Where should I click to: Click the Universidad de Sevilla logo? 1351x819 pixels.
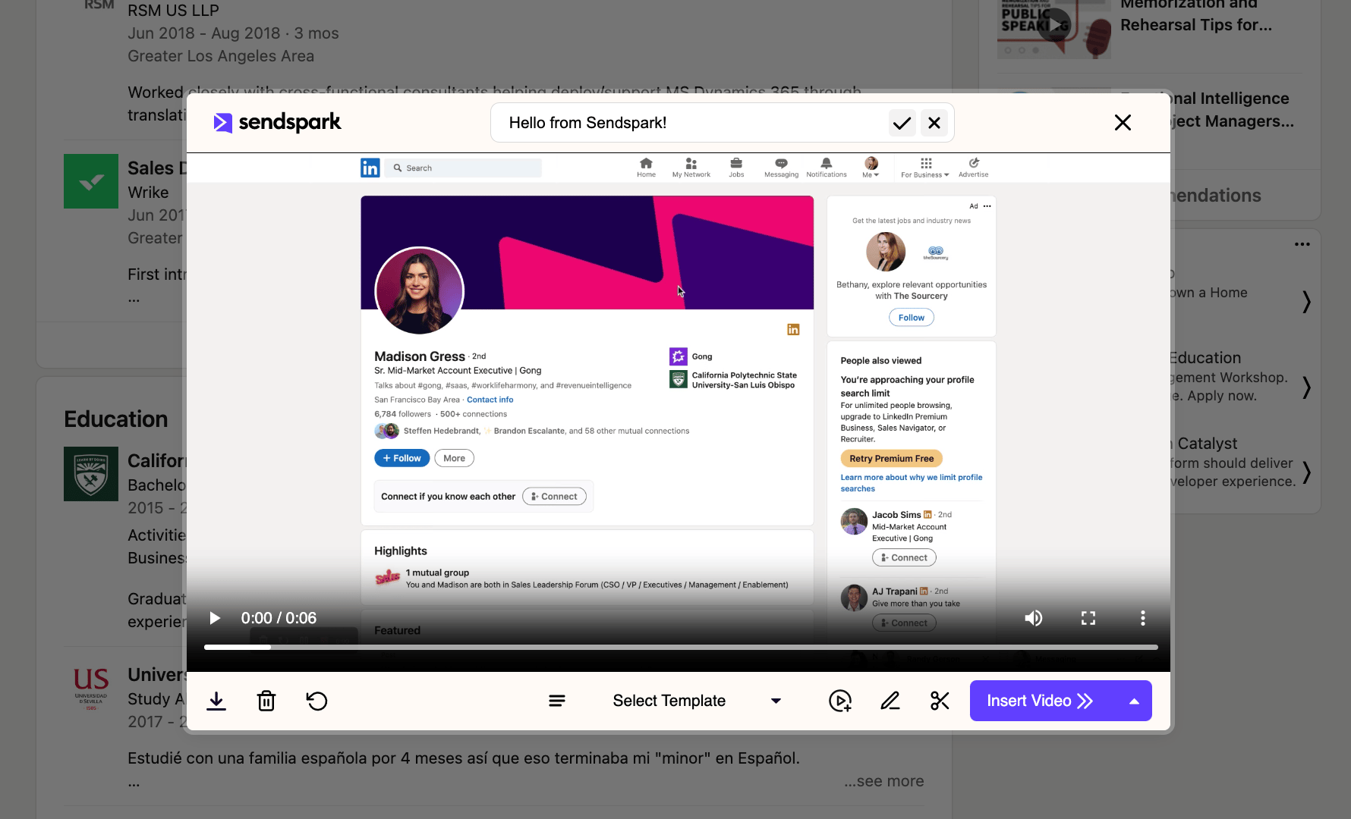pyautogui.click(x=91, y=688)
